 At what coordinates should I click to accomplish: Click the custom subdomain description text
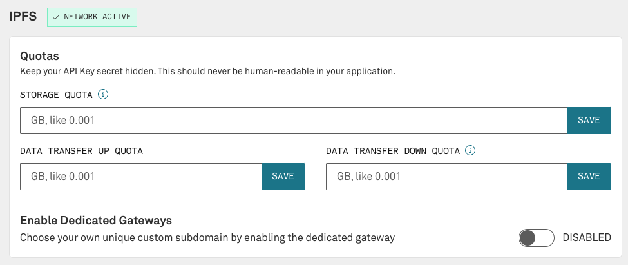207,238
